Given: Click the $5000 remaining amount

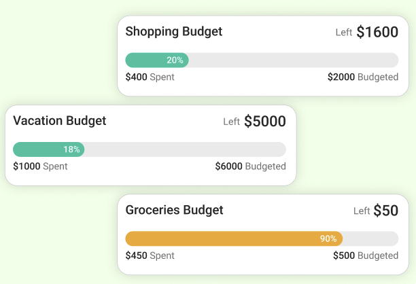Looking at the screenshot, I should pyautogui.click(x=265, y=122).
